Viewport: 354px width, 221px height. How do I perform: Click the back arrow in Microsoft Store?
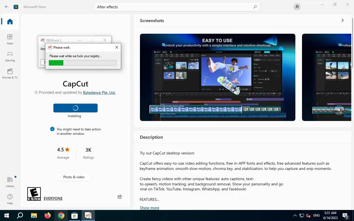coord(7,7)
